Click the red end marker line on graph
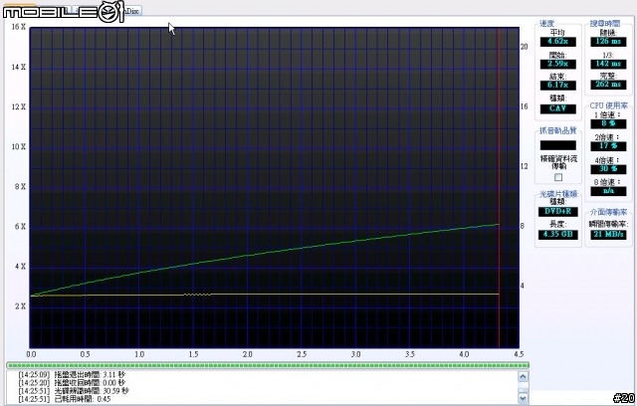Screen dimensions: 637x406 [499, 187]
